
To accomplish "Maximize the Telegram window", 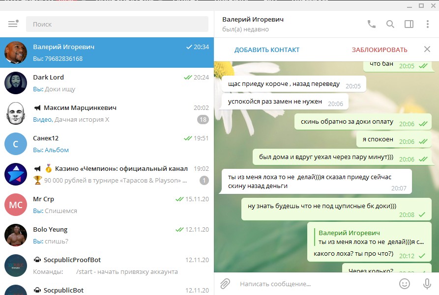I will coord(421,5).
